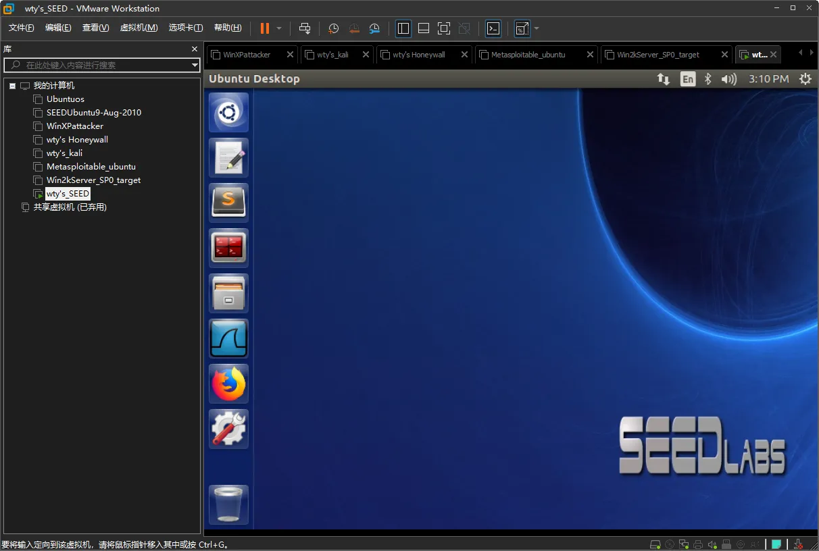Open the Ubuntu session gear menu
The height and width of the screenshot is (551, 819).
click(805, 79)
